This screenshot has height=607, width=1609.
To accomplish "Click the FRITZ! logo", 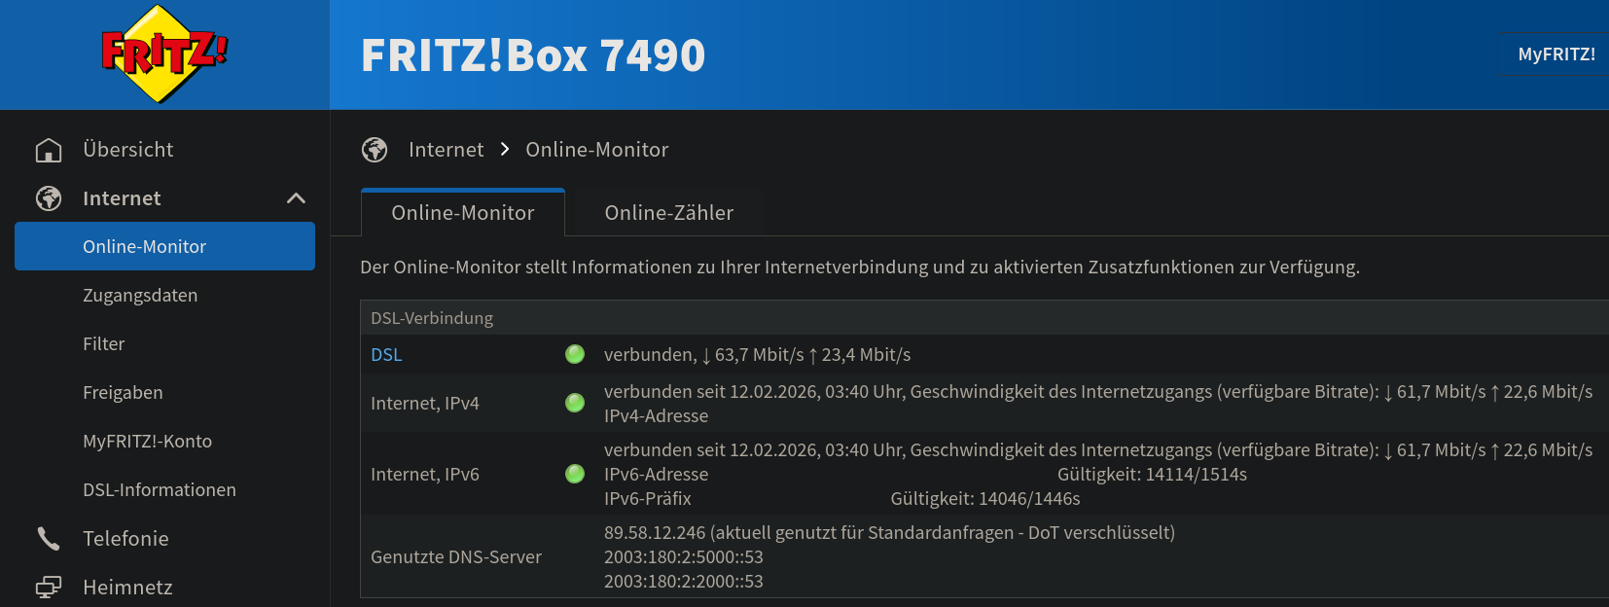I will point(164,54).
